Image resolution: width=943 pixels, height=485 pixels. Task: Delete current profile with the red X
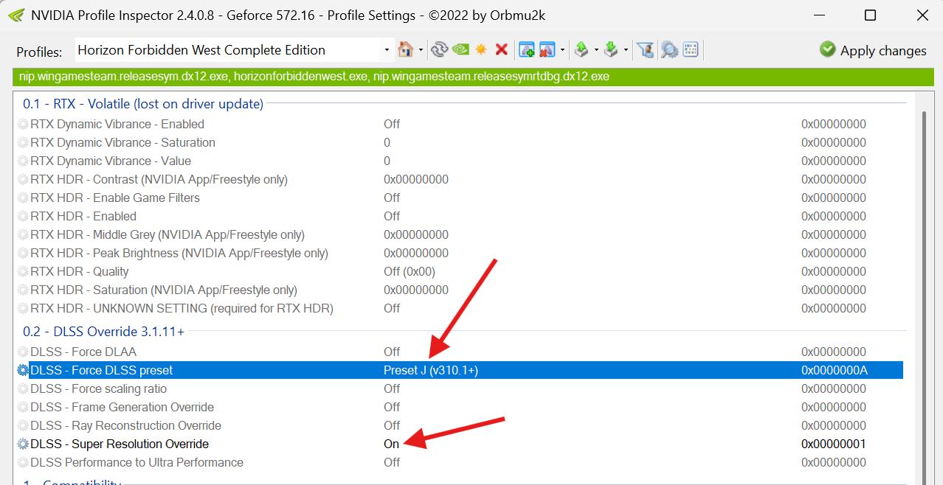point(502,49)
